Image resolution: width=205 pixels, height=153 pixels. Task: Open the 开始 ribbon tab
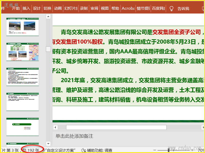click(x=16, y=8)
